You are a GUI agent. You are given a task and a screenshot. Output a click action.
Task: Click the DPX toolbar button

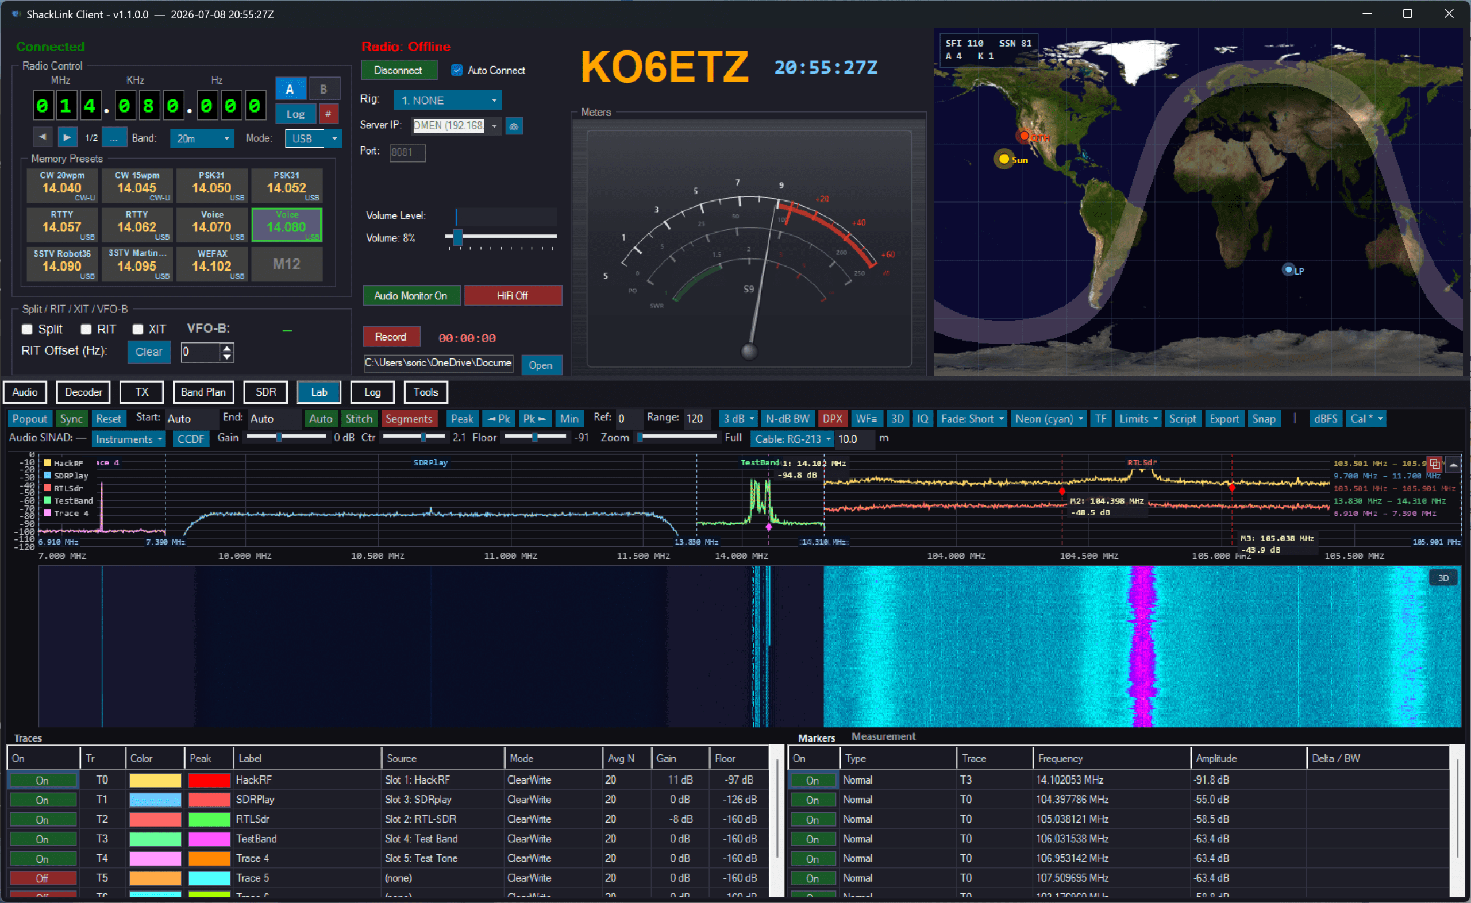pyautogui.click(x=833, y=419)
